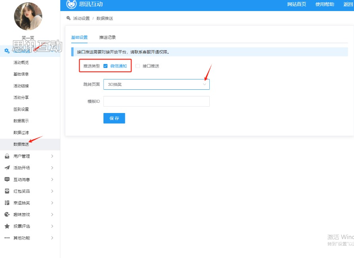This screenshot has height=258, width=354.
Task: Open the 跳转页面 dropdown showing 3D抽奖
Action: click(156, 84)
